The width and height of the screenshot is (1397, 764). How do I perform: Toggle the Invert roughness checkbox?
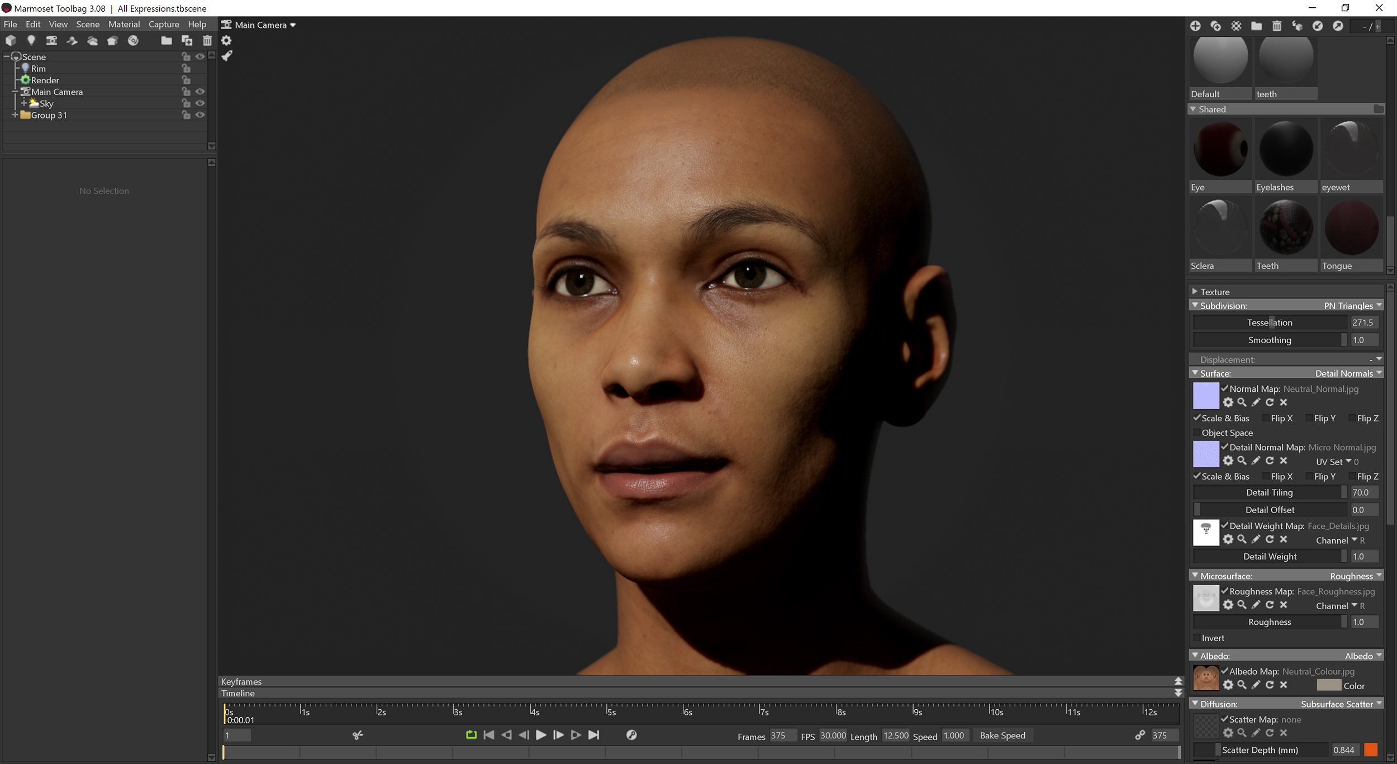[x=1197, y=638]
